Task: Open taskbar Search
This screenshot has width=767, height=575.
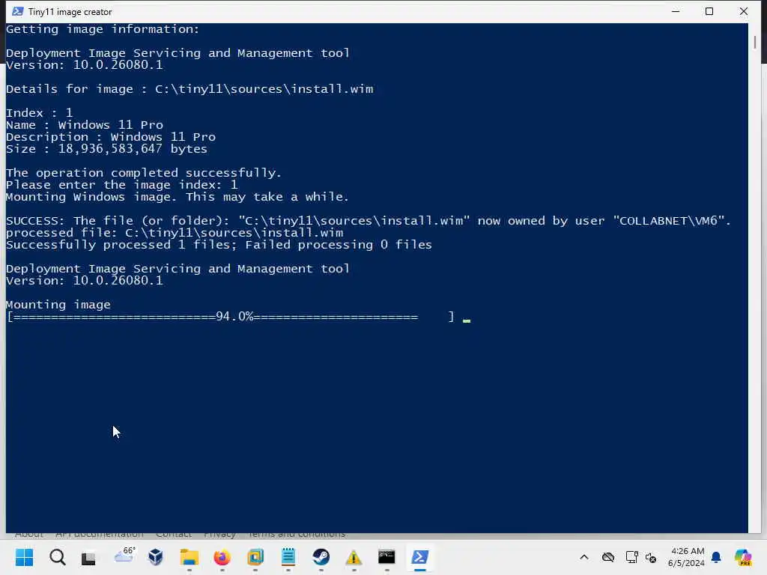Action: (57, 557)
